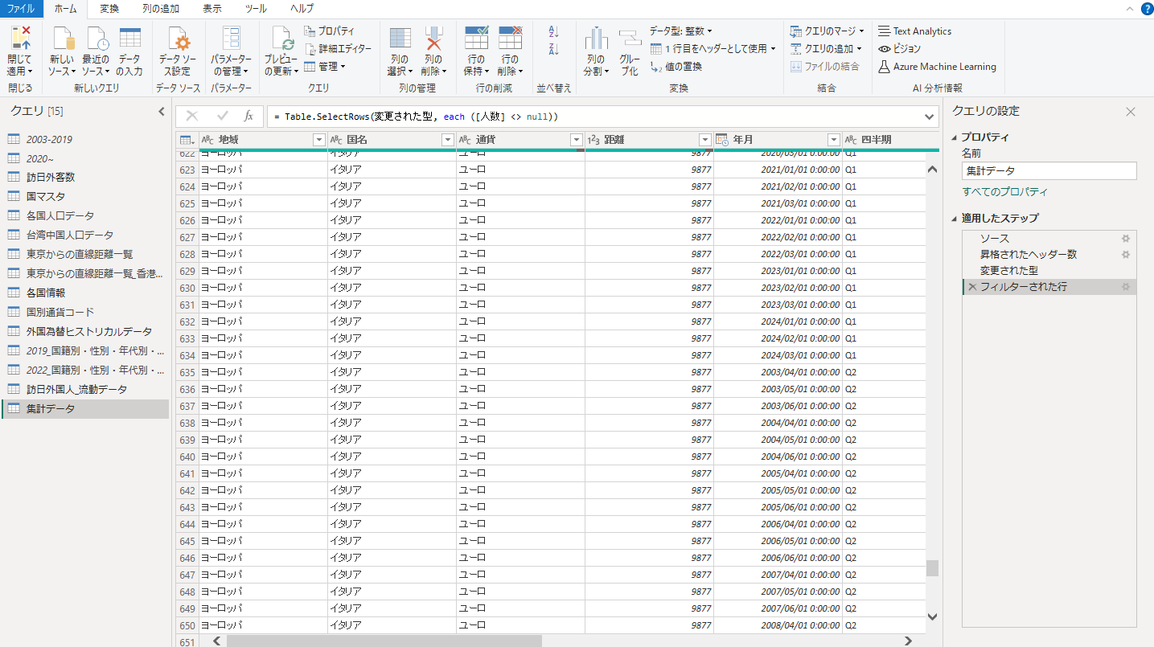Click ビジョン (Vision) AI insight
Viewport: 1154px width, 647px height.
pos(900,48)
